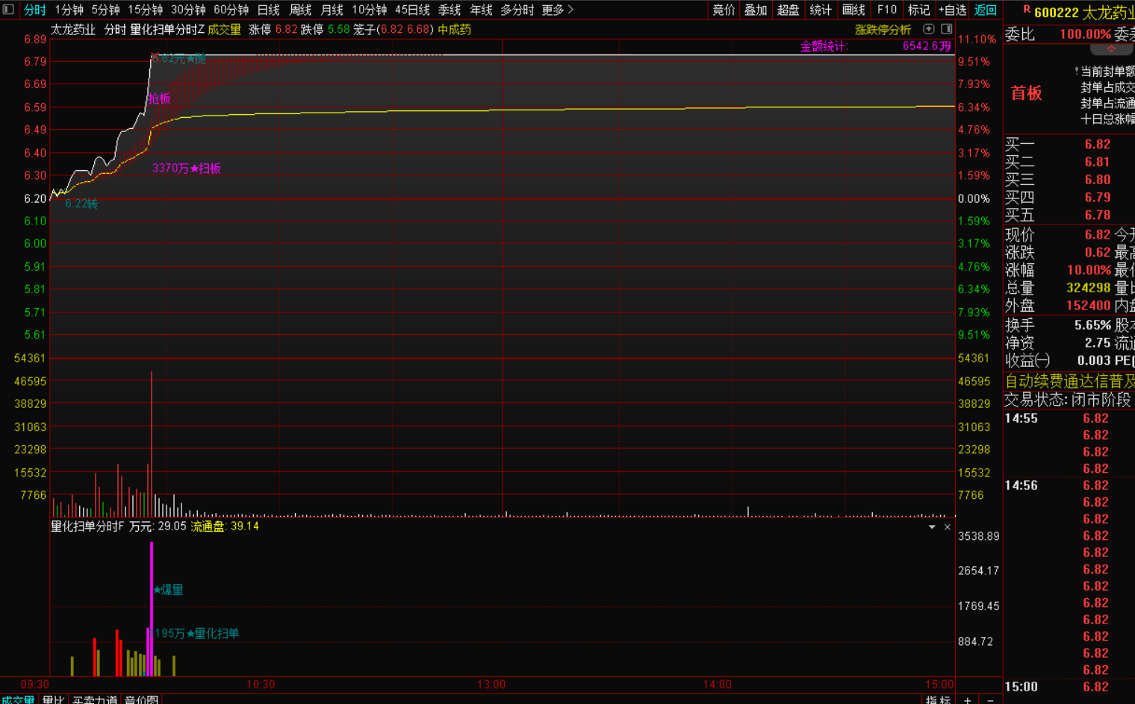Open 涨跌停分析 link
Screen dimensions: 1135x704
(883, 30)
